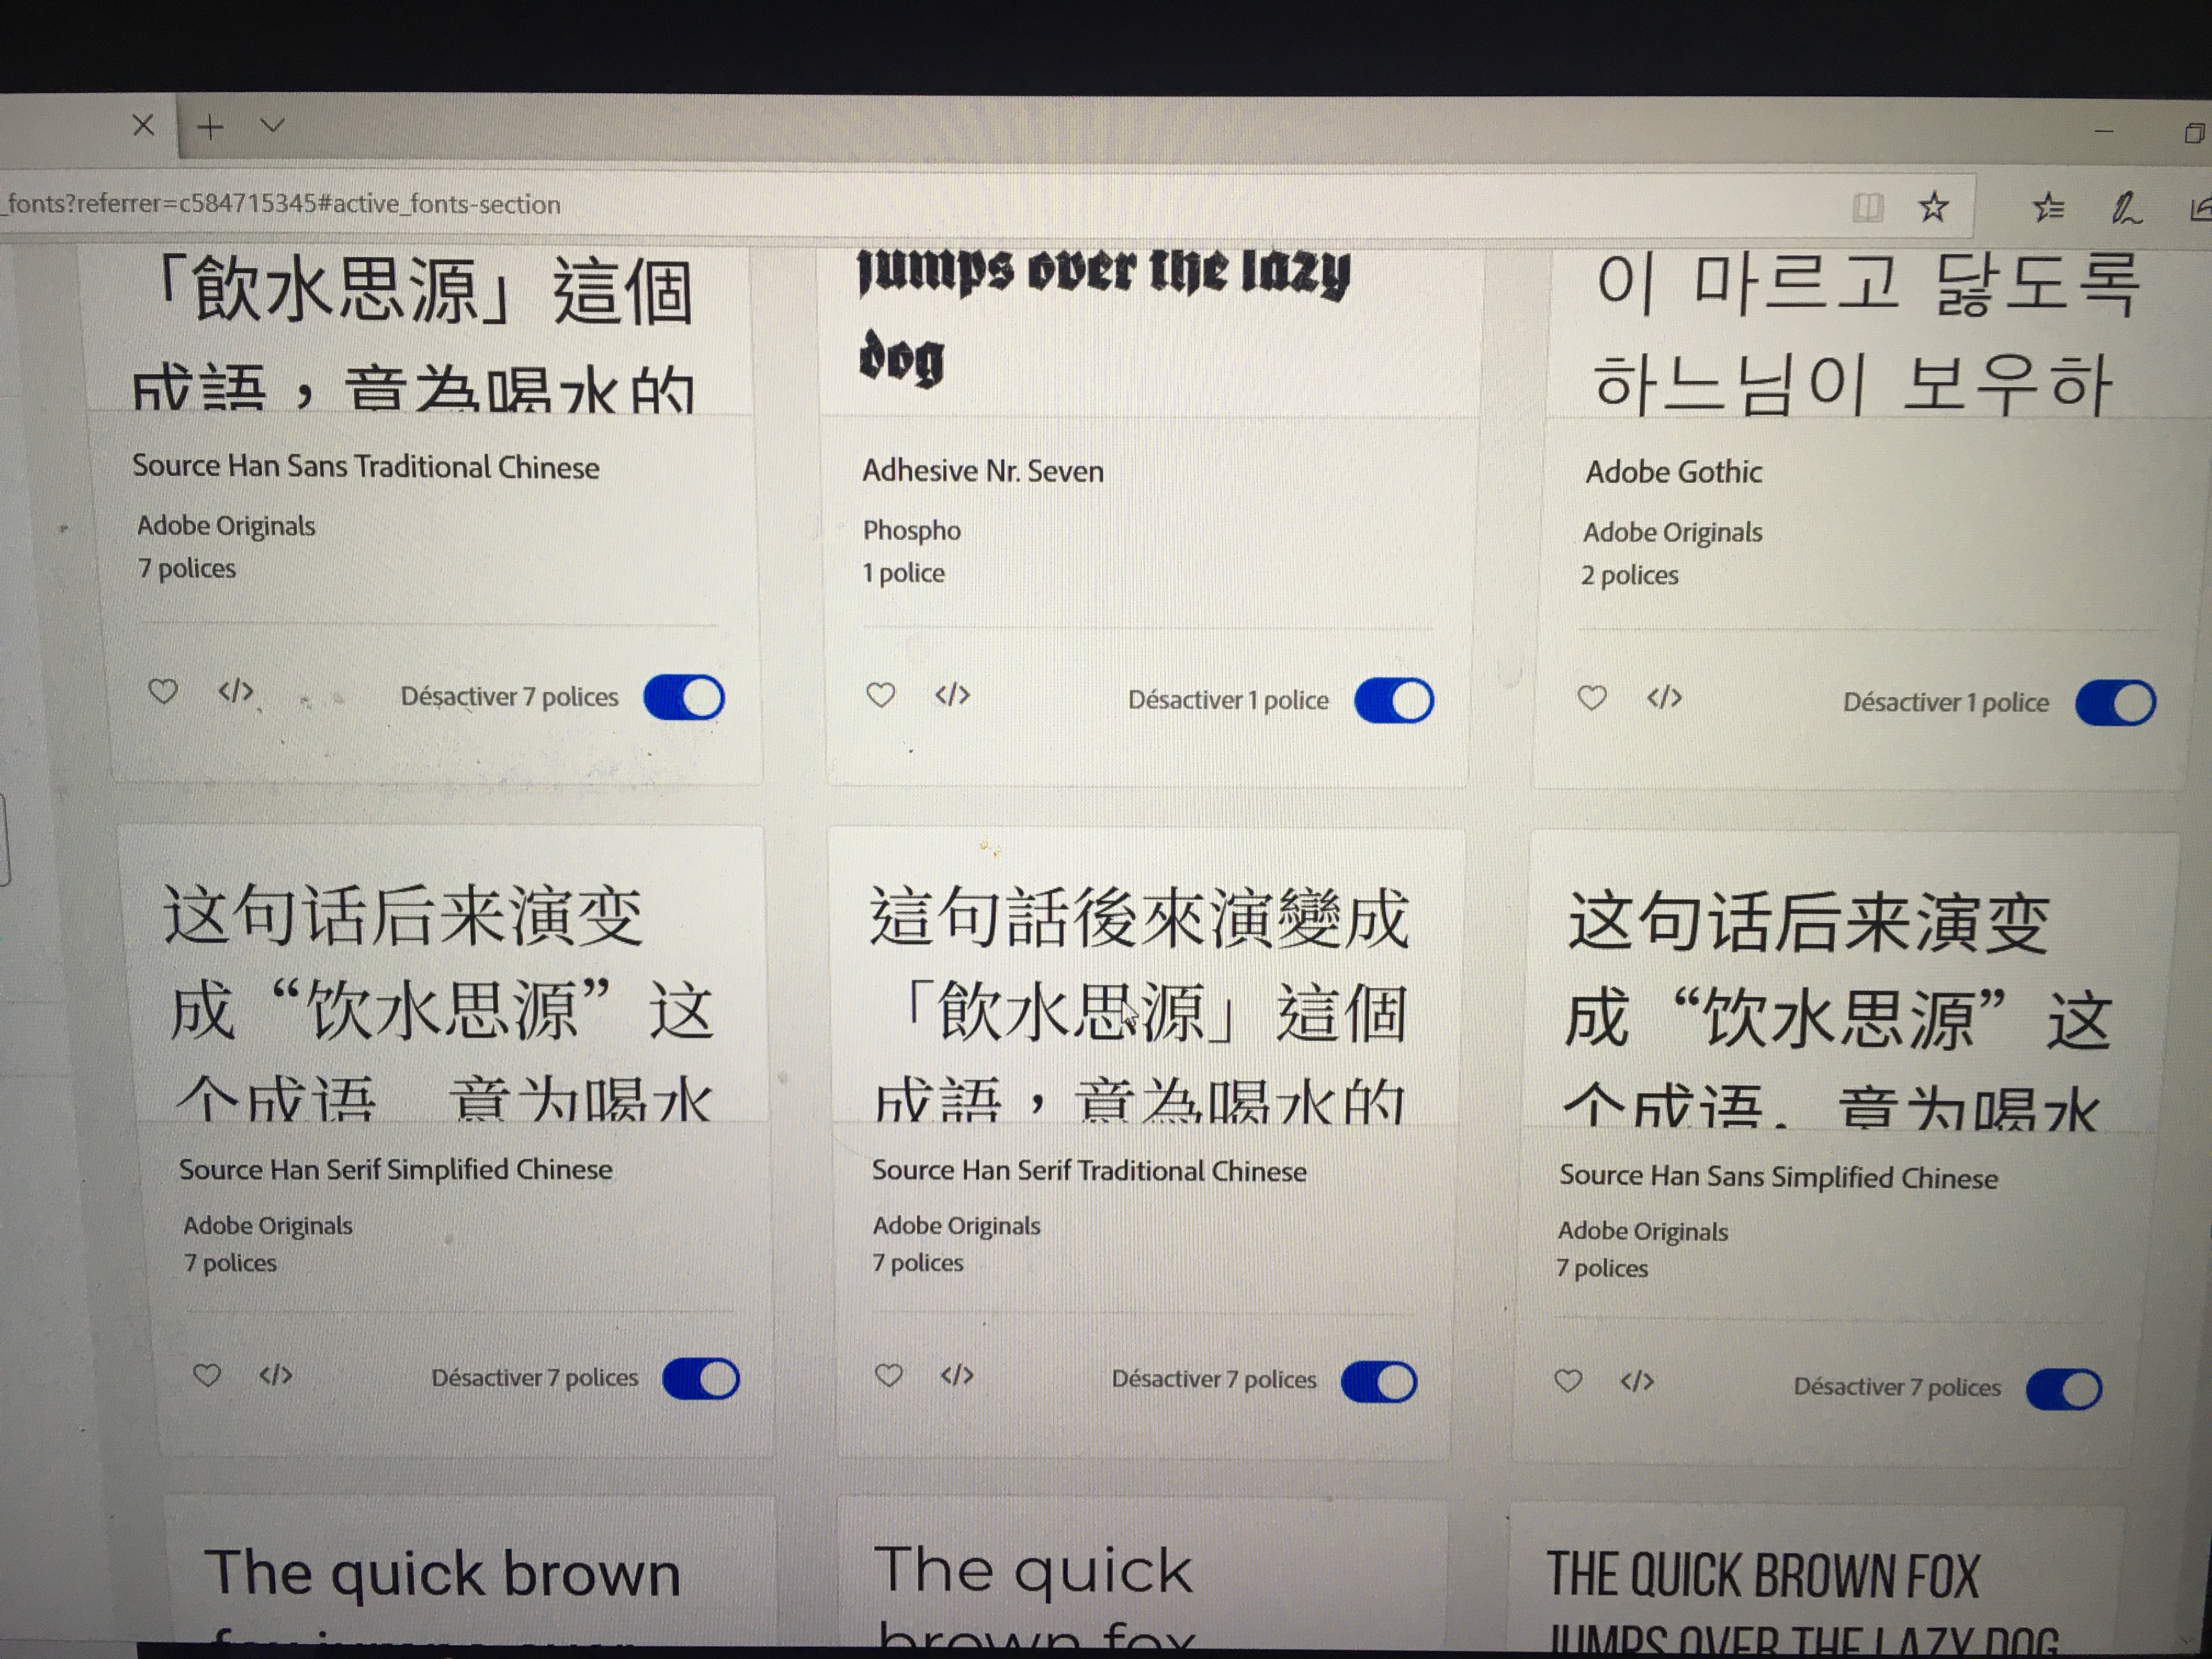Favorite Source Han Serif Traditional Chinese heart icon

point(889,1376)
